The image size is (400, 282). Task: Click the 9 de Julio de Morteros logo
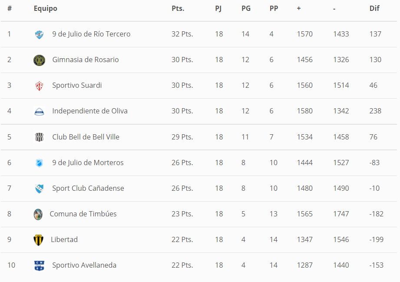[39, 163]
